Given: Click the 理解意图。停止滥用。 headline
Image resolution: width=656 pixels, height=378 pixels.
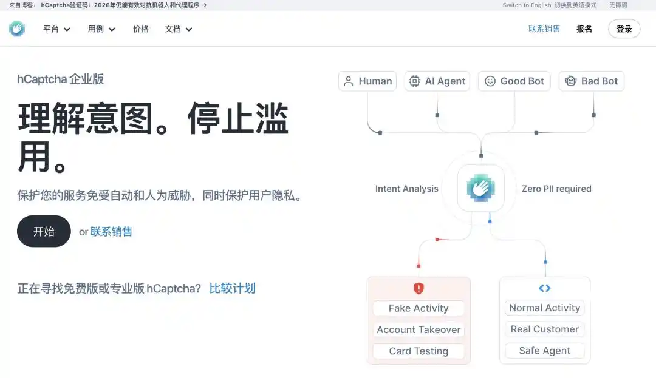Looking at the screenshot, I should (153, 137).
